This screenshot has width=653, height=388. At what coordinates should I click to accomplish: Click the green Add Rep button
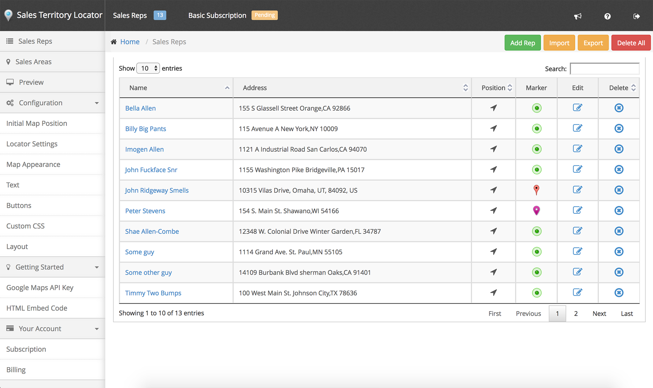(522, 43)
